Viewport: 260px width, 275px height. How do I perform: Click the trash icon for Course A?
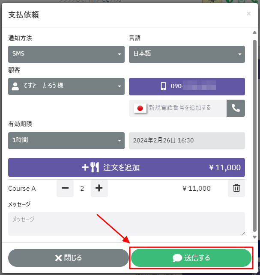click(236, 188)
